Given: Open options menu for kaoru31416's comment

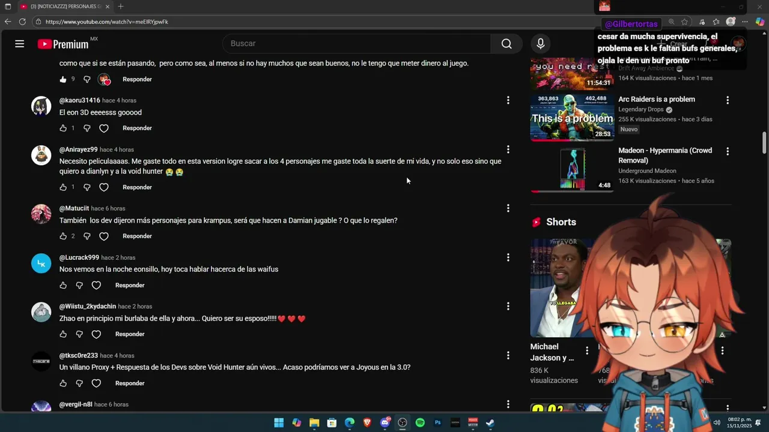Looking at the screenshot, I should (508, 100).
